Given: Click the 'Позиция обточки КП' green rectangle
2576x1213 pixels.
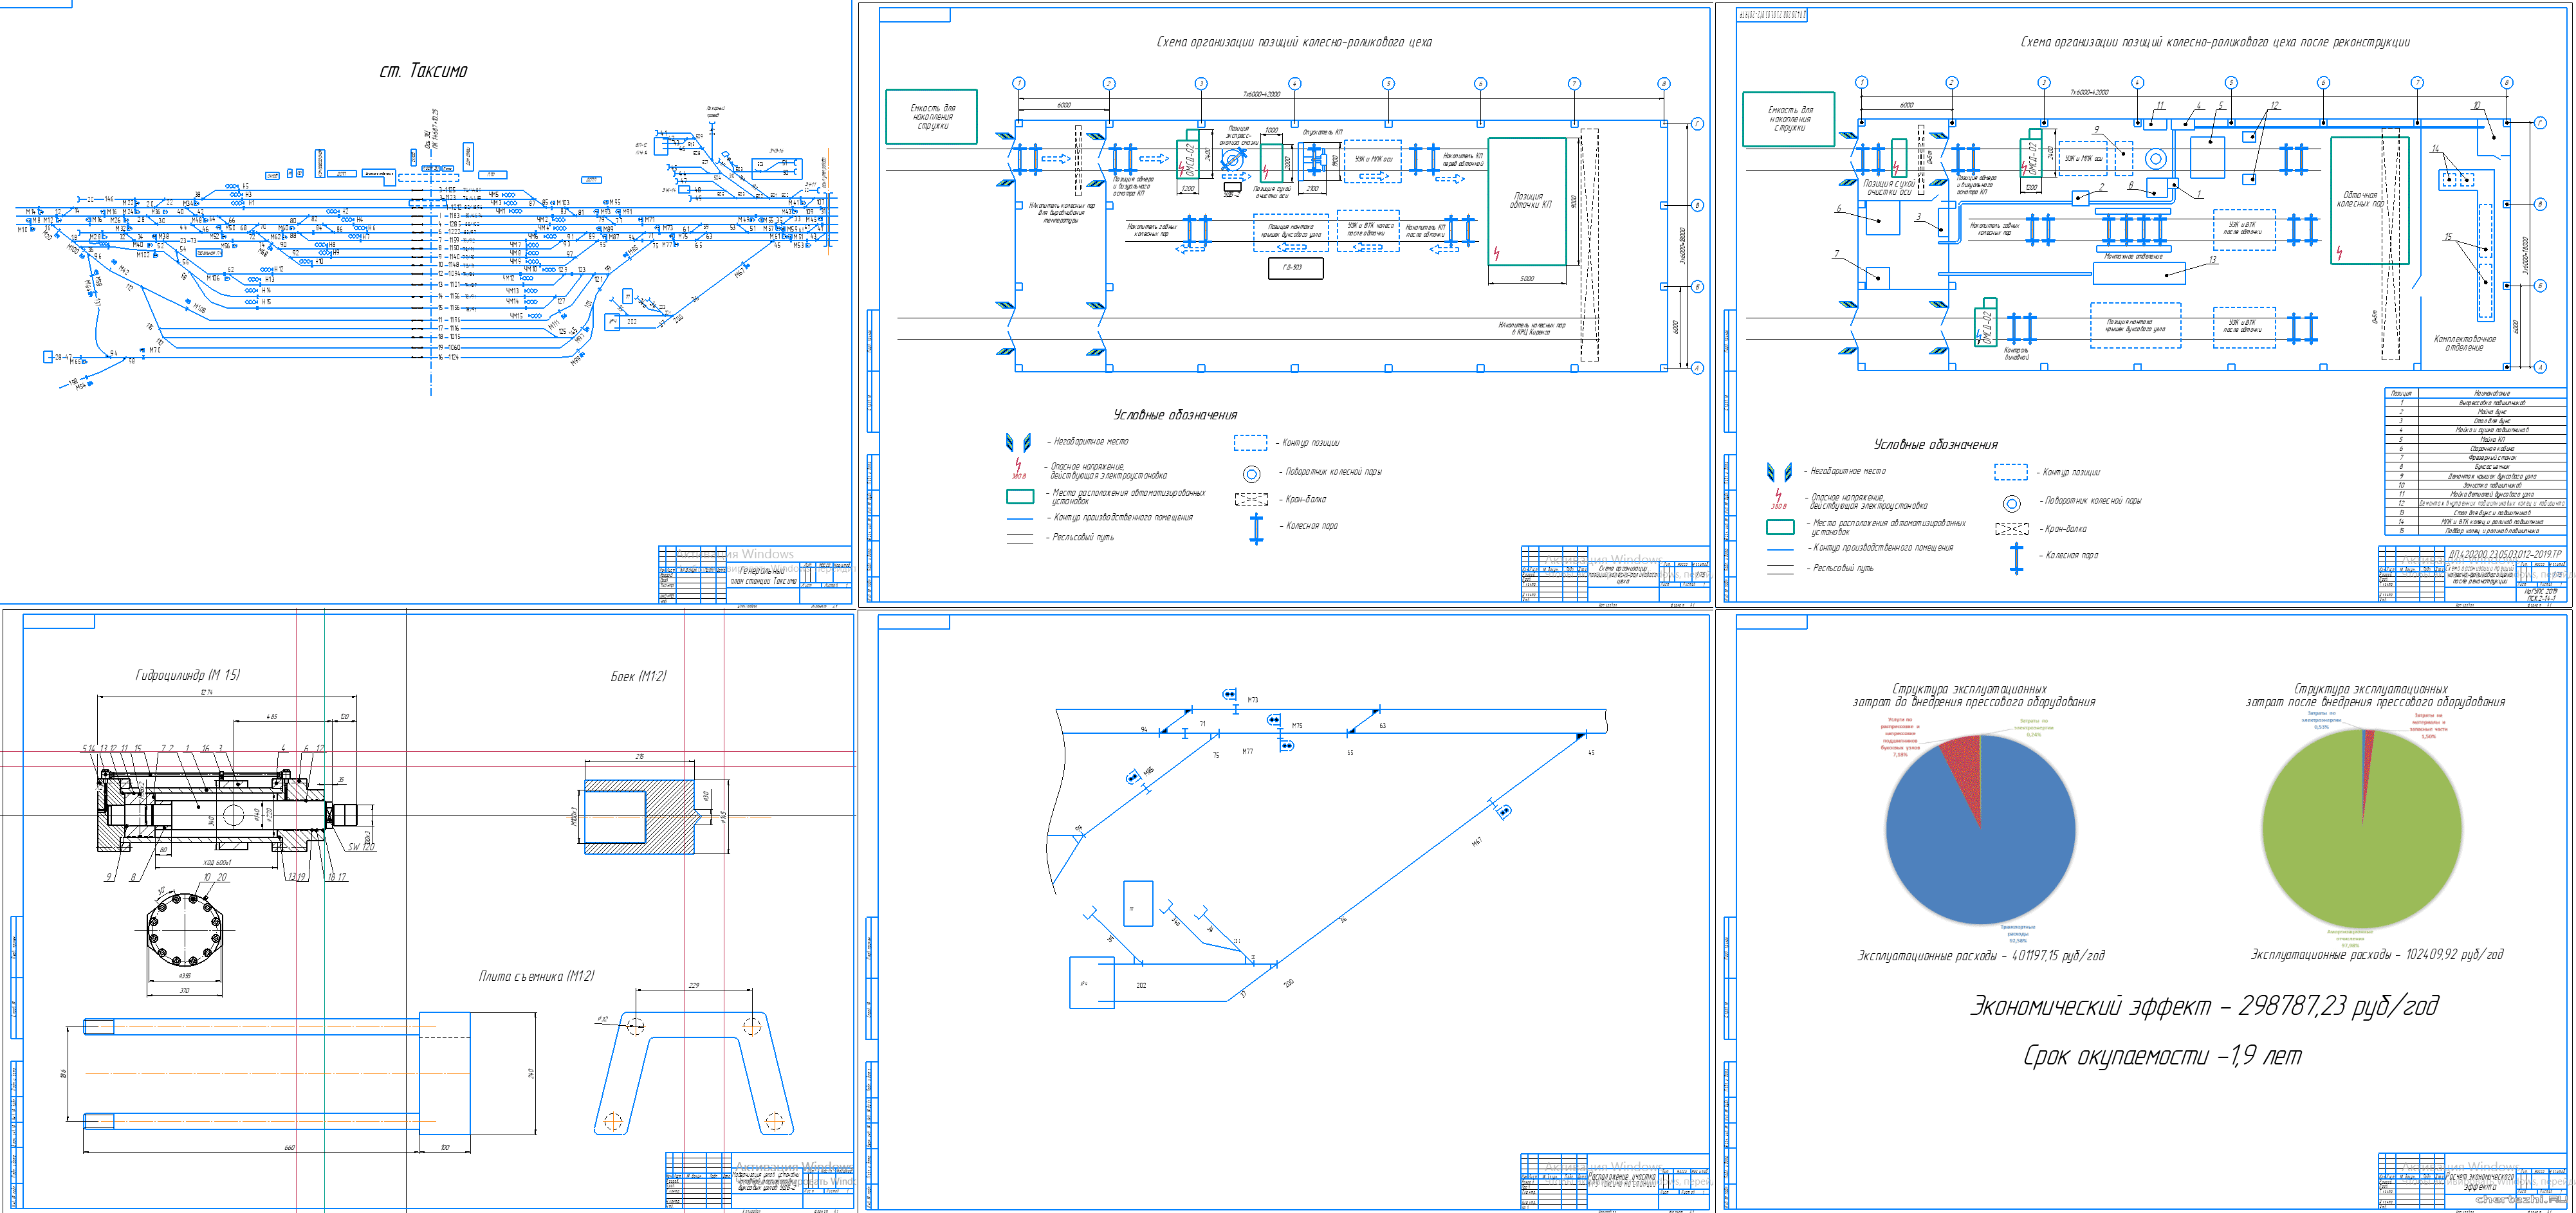Looking at the screenshot, I should pyautogui.click(x=1527, y=201).
